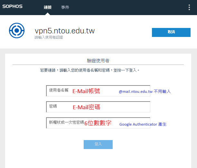The width and height of the screenshot is (197, 168).
Task: Click the 驗證使用者 section heading
Action: pyautogui.click(x=98, y=61)
